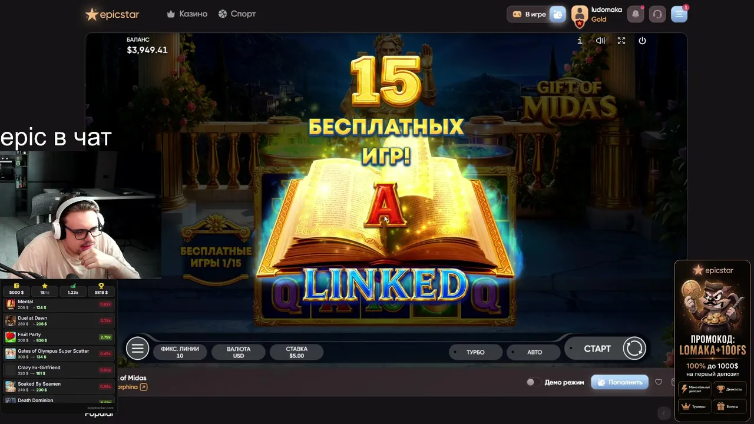Toggle АВТО spin mode

(x=534, y=352)
